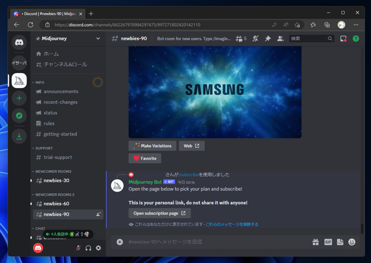
Task: Show member list icon
Action: click(x=280, y=39)
